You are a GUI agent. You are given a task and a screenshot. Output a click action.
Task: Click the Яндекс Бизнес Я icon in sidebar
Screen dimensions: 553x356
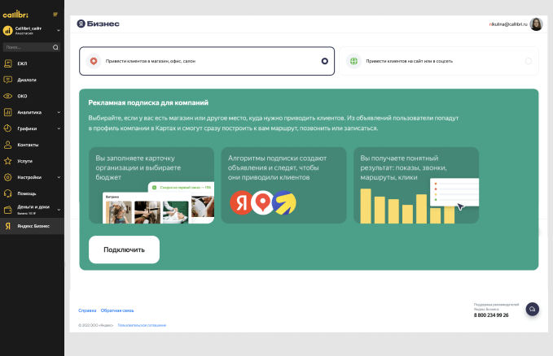(8, 226)
